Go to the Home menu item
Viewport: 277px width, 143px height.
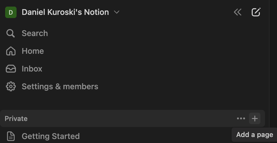(x=33, y=51)
